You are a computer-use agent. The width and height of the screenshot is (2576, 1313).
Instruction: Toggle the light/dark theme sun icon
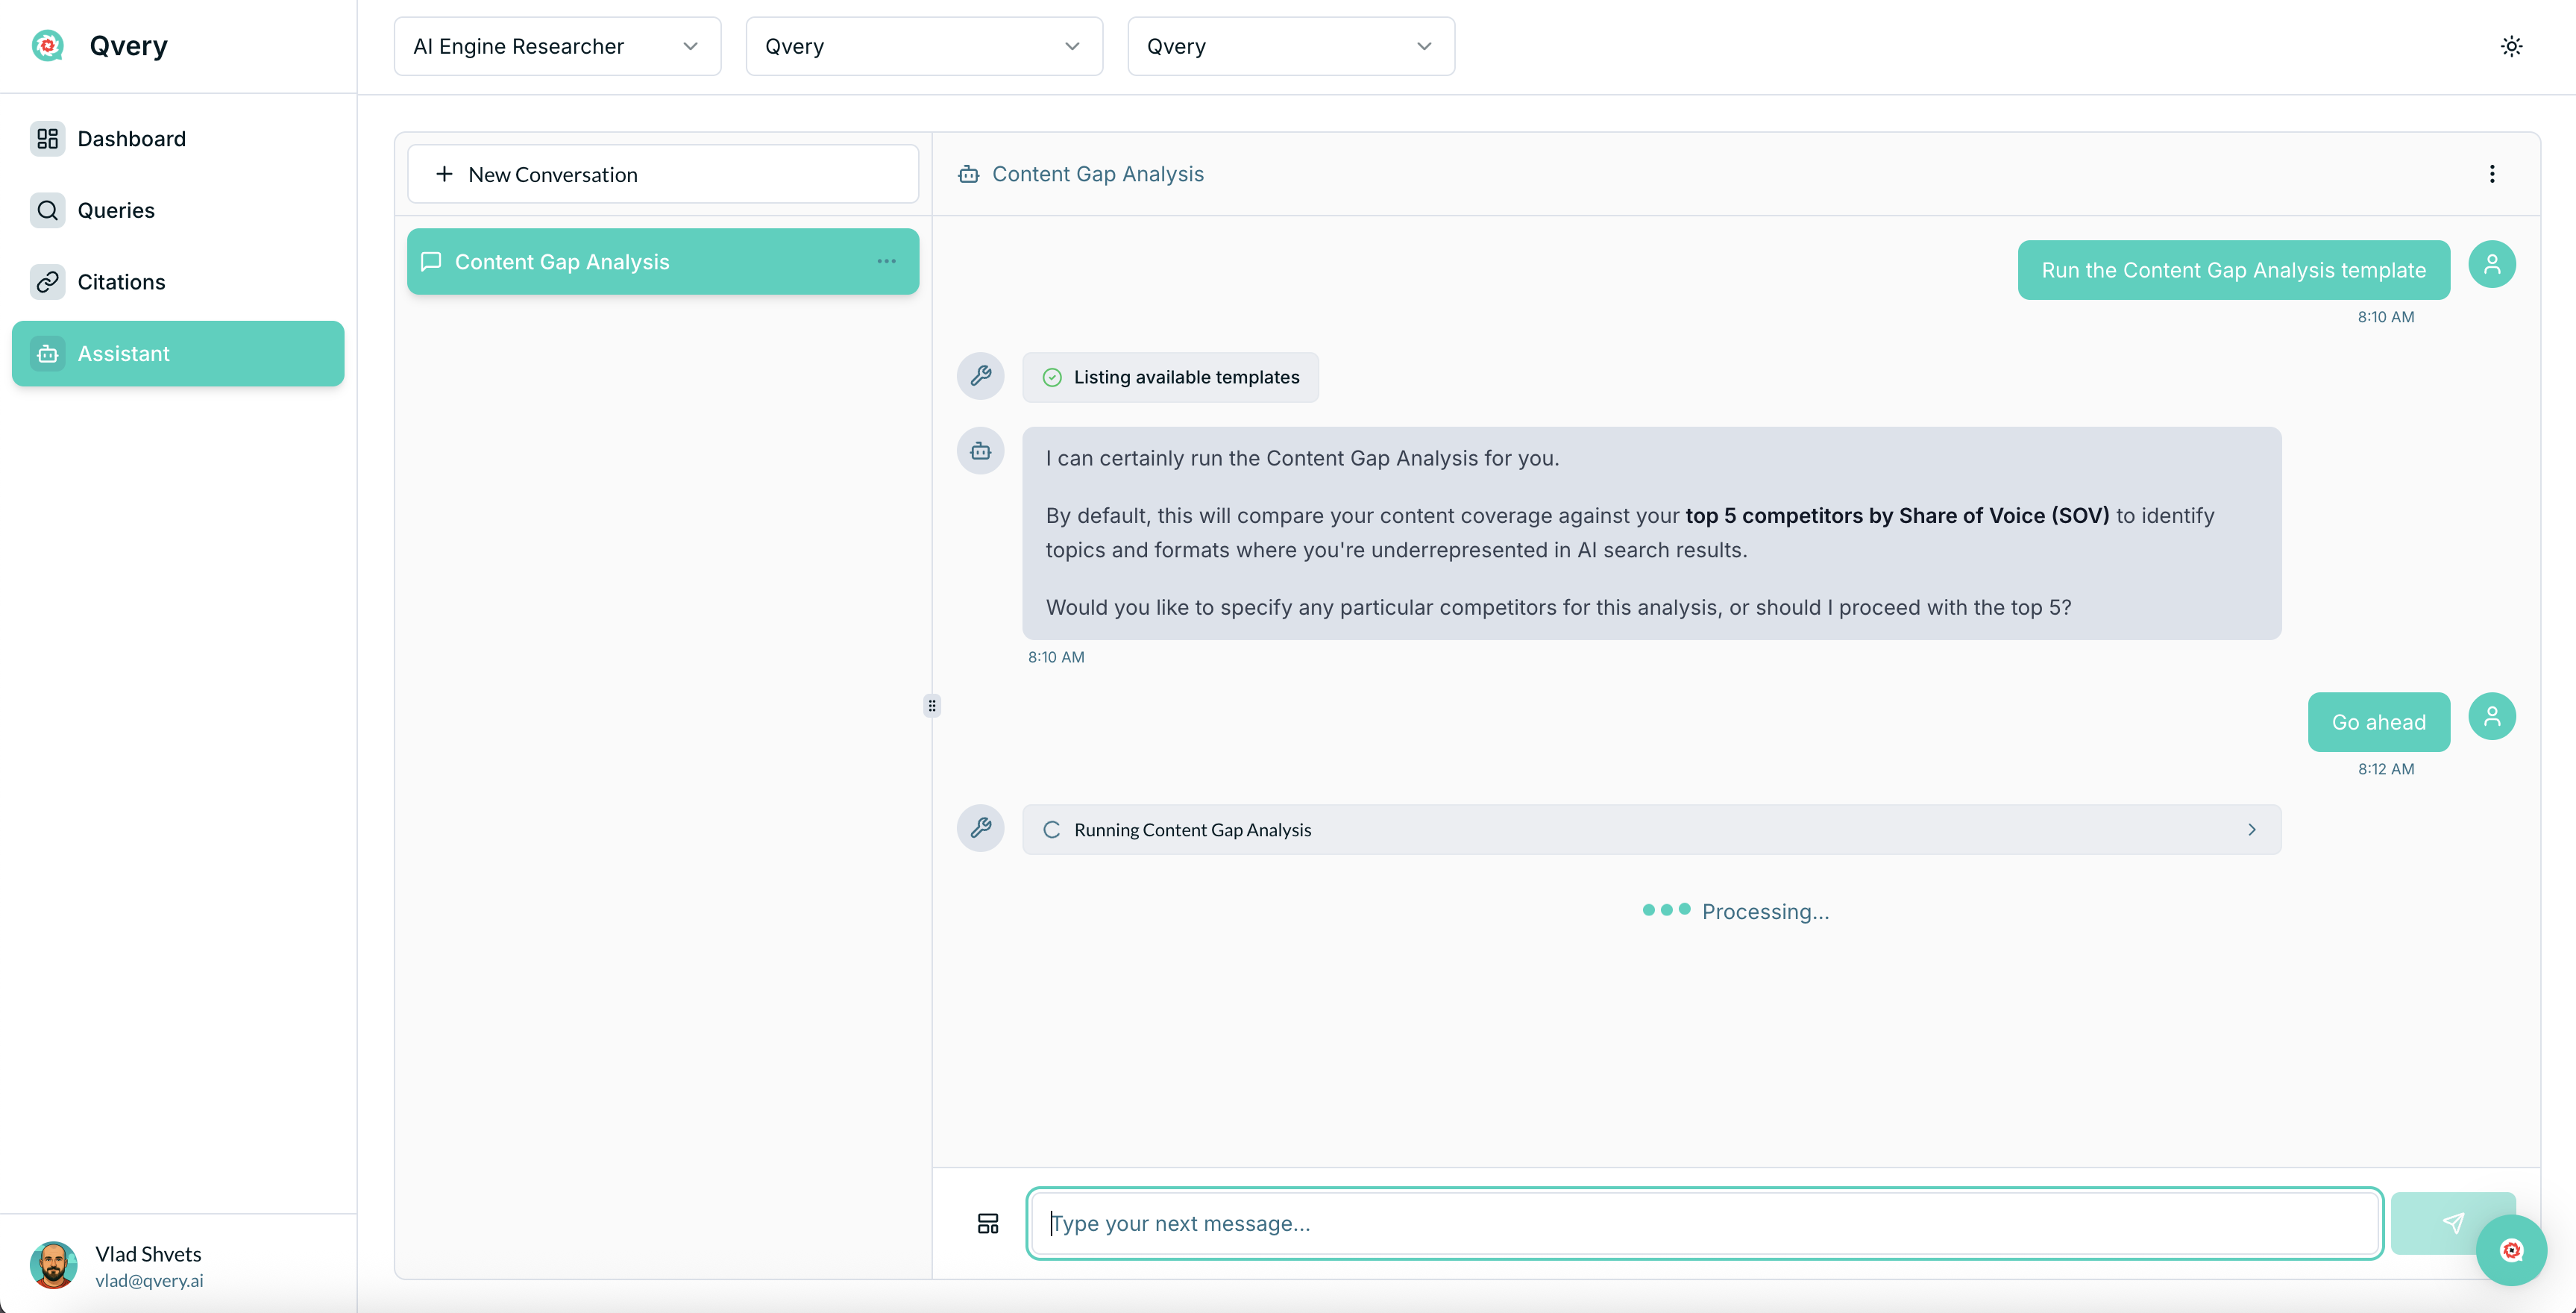tap(2511, 46)
